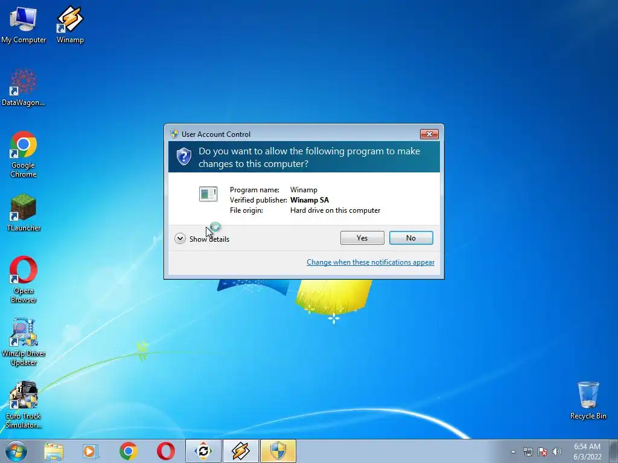
Task: Show hidden tray icons arrow
Action: [513, 452]
